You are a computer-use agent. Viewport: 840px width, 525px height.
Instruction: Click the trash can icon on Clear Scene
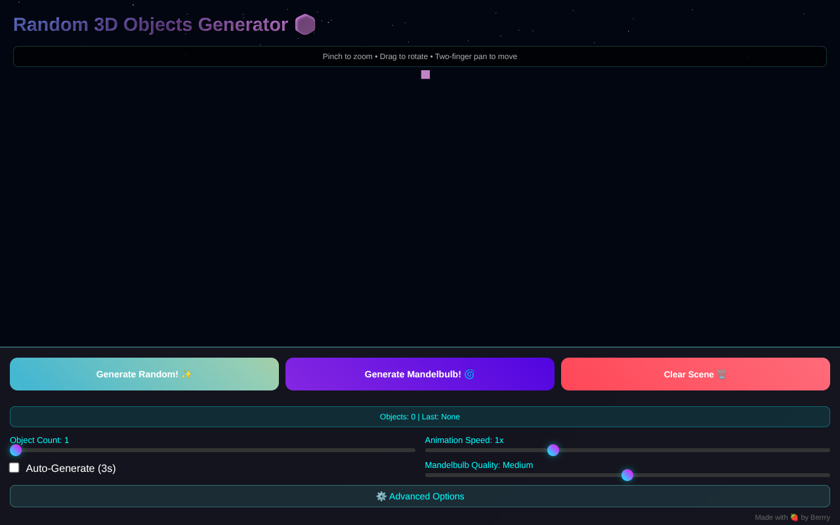[722, 375]
